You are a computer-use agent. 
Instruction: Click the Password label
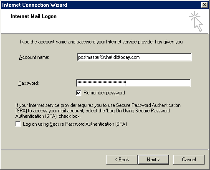click(x=28, y=83)
